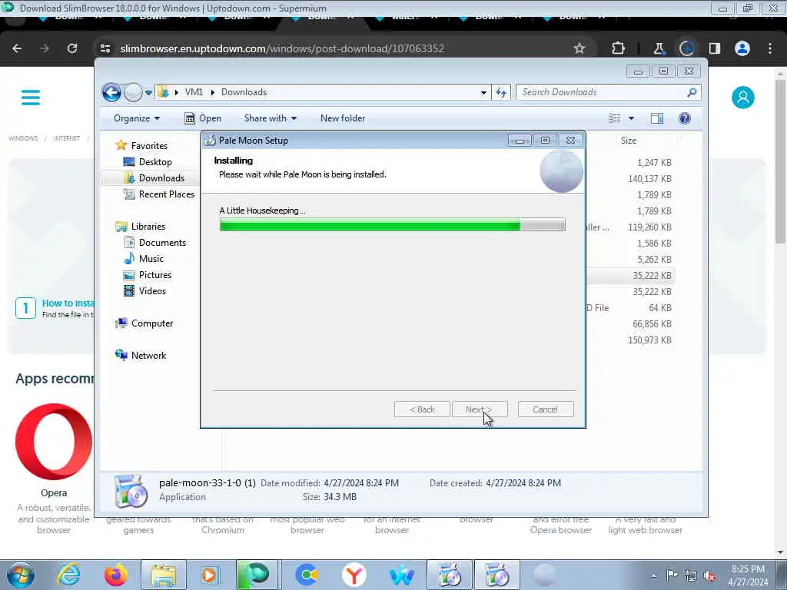Open the browser extensions puzzle icon
The width and height of the screenshot is (787, 590).
(x=619, y=48)
